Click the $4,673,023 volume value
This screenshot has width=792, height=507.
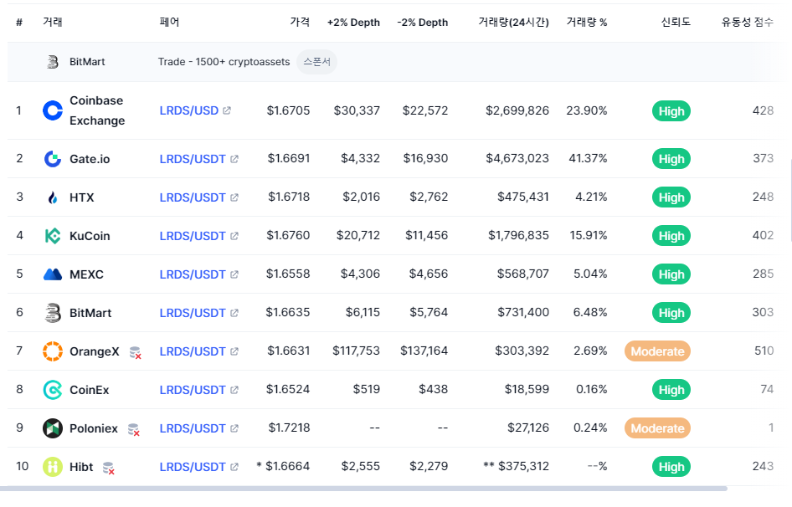517,159
